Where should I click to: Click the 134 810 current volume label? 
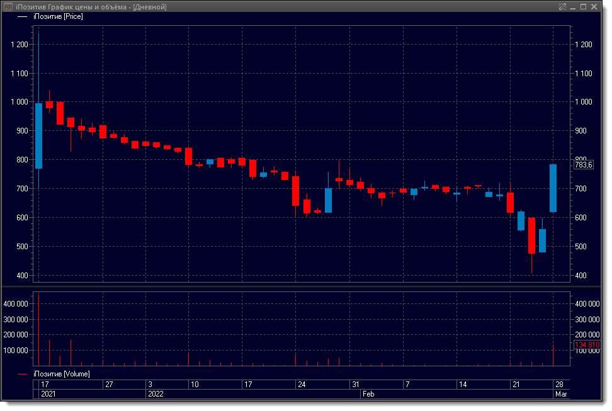tap(587, 345)
